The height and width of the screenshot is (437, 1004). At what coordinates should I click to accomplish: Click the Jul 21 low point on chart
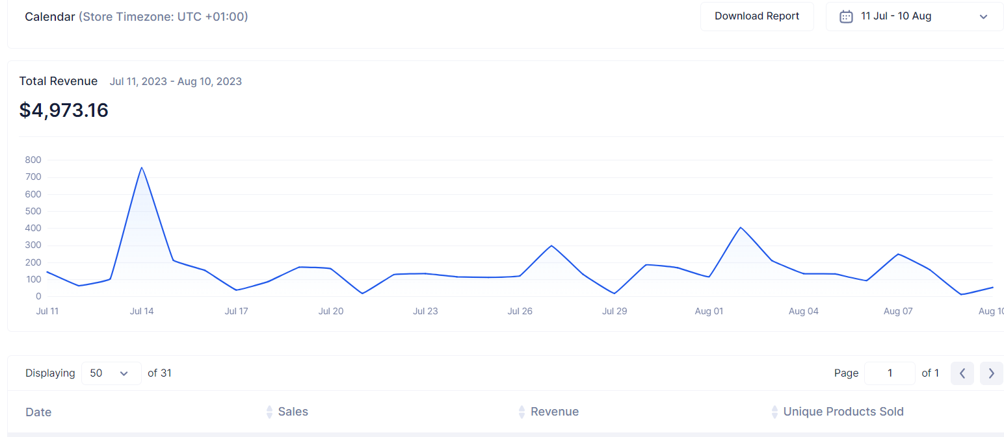click(x=362, y=293)
